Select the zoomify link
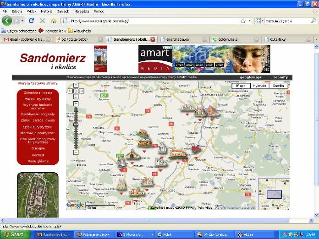The width and height of the screenshot is (319, 239). [x=280, y=77]
